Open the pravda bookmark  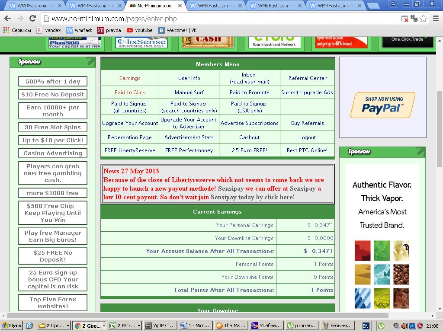tap(109, 30)
